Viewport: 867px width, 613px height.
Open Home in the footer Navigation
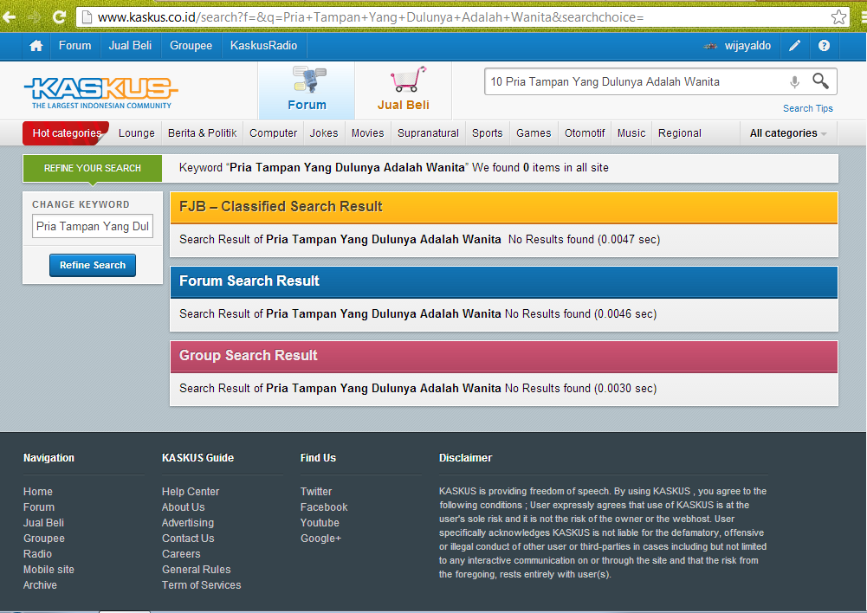click(x=37, y=492)
